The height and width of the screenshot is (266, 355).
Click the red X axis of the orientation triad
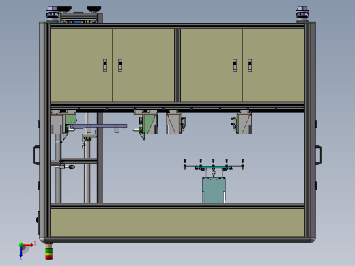pyautogui.click(x=27, y=245)
